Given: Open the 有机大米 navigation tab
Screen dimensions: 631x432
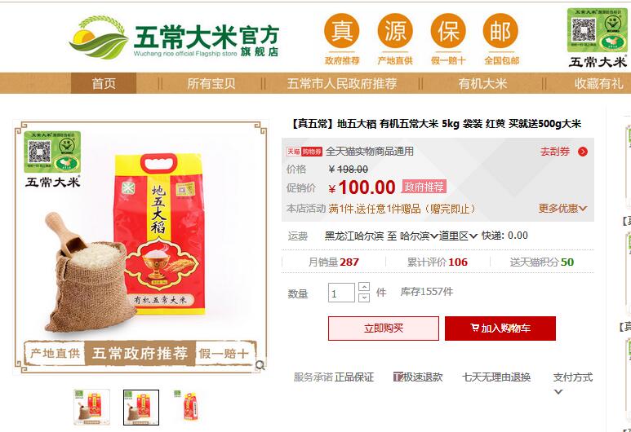Looking at the screenshot, I should pyautogui.click(x=482, y=83).
